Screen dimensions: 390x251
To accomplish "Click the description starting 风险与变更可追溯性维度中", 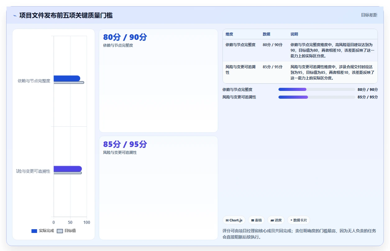I will coord(333,73).
